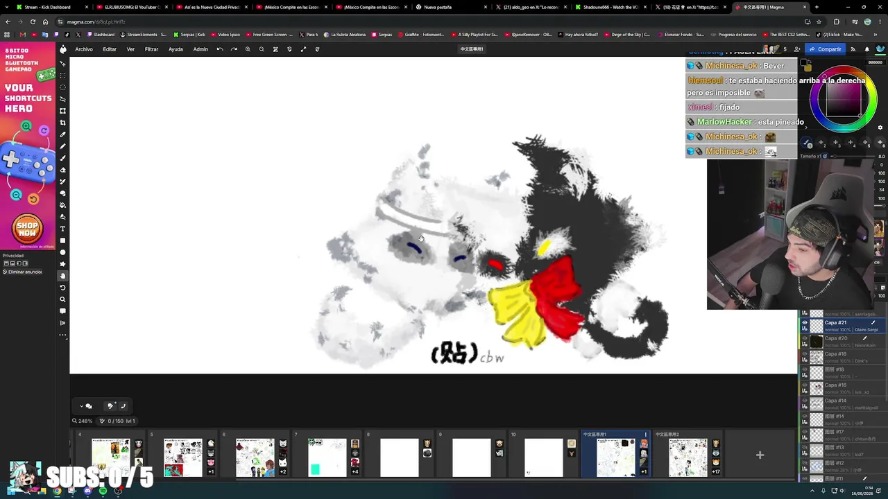The height and width of the screenshot is (499, 888).
Task: Select the eraser tool
Action: [x=62, y=170]
